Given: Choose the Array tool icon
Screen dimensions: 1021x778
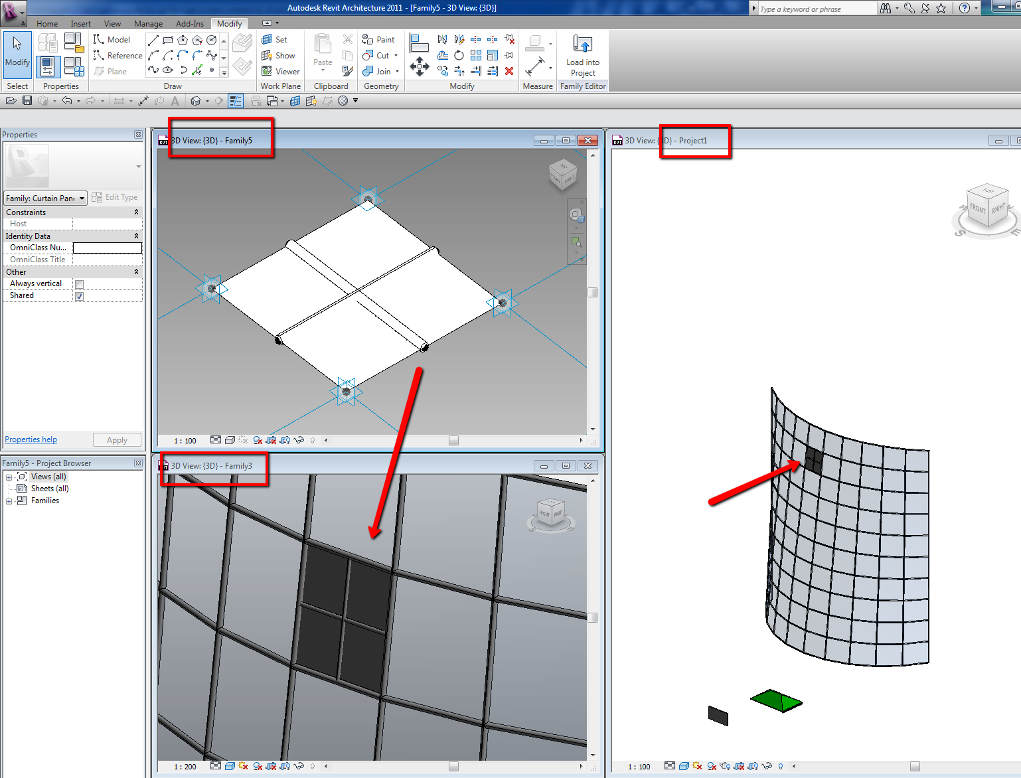Looking at the screenshot, I should pos(476,55).
